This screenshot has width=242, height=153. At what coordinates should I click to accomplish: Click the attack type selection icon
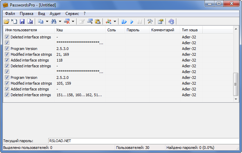109,21
